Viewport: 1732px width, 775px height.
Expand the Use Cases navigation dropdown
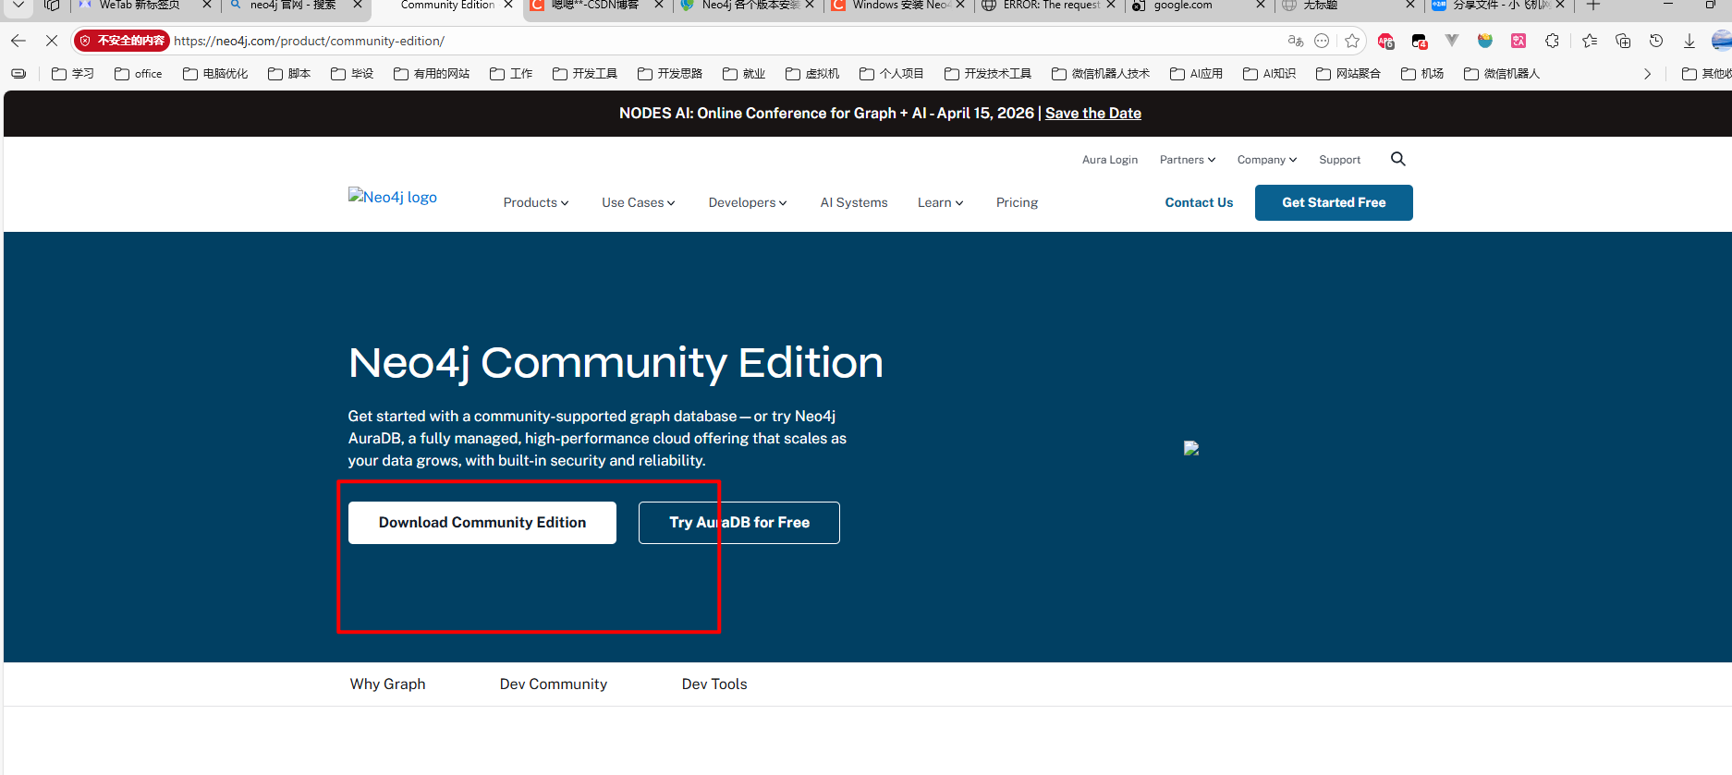click(x=639, y=202)
